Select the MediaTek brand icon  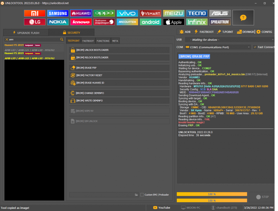click(x=127, y=22)
